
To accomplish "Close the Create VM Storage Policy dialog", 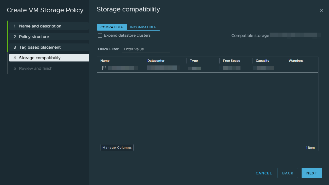I will pos(321,10).
